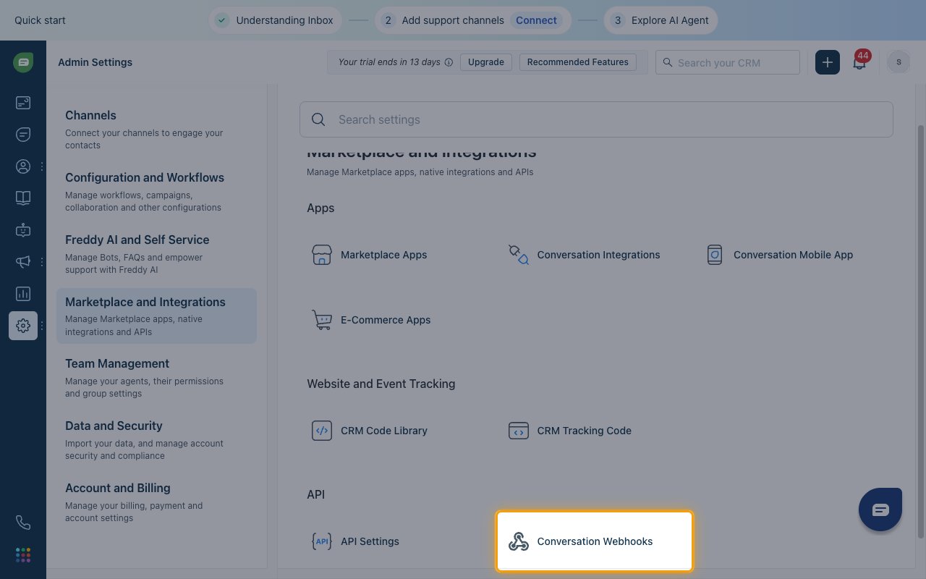Select Team Management category
Viewport: 926px width, 579px height.
click(156, 378)
